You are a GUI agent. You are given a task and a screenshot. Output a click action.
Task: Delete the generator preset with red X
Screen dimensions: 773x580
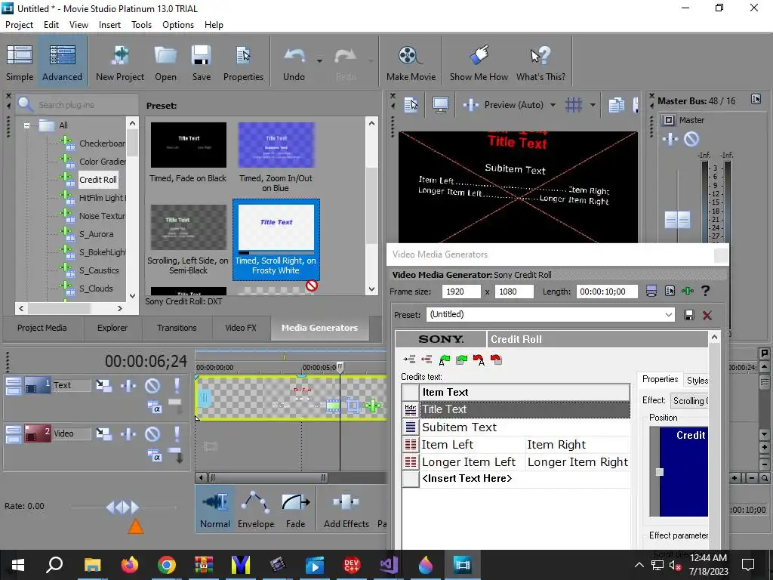[x=707, y=315]
